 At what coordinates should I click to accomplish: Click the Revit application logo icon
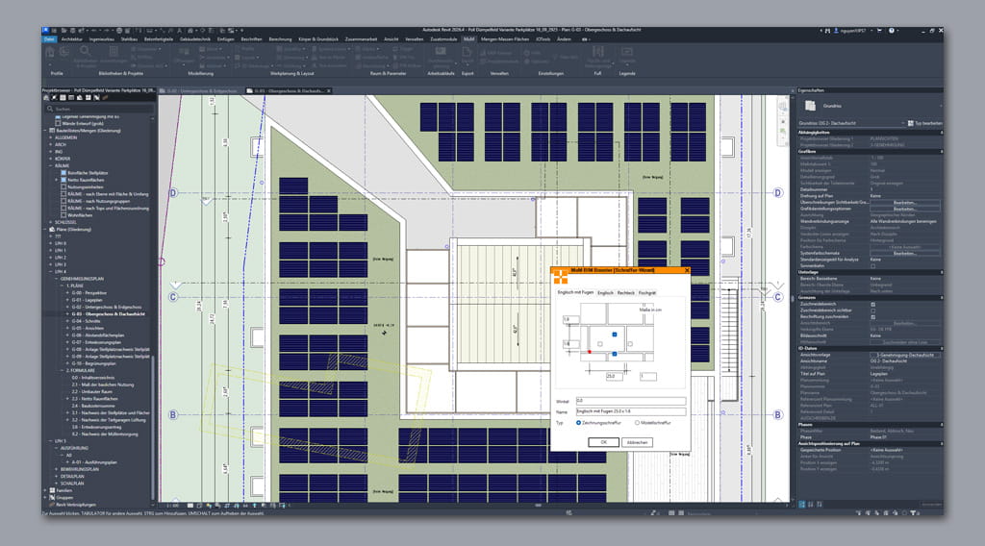[x=46, y=30]
